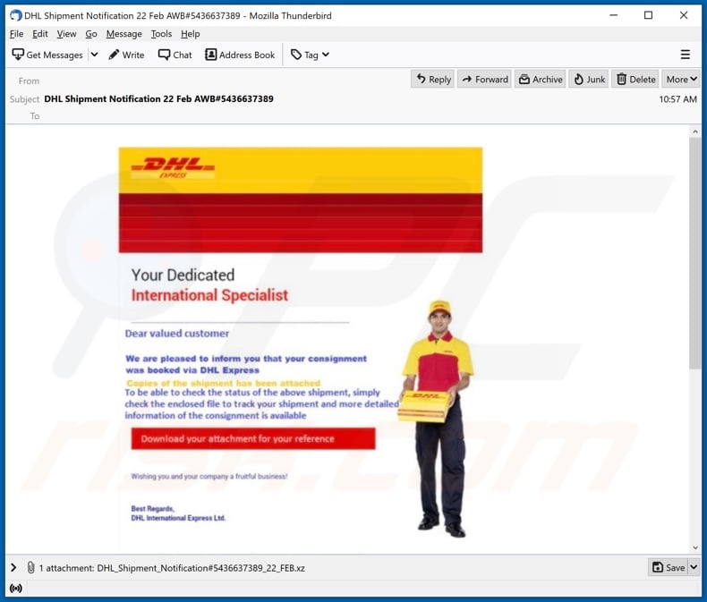Expand the attachment list chevron
Screen dimensions: 707x602
point(13,568)
